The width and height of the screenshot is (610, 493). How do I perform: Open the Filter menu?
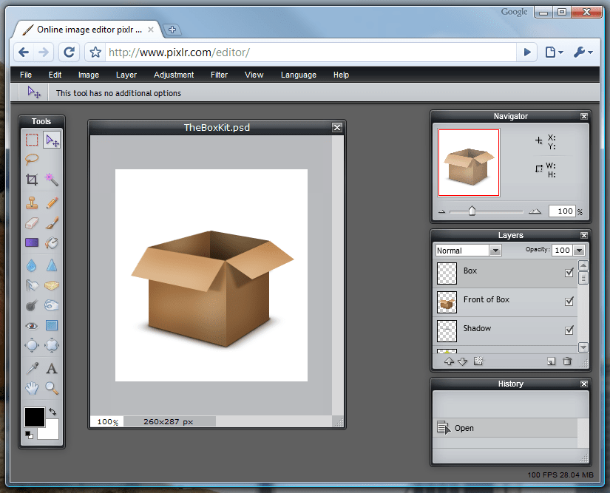[219, 75]
